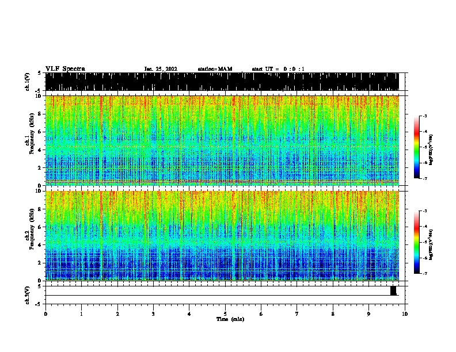Click the log(PSD) label beside ch.2 color bar
Viewport: 456px width, 352px height.
point(431,244)
